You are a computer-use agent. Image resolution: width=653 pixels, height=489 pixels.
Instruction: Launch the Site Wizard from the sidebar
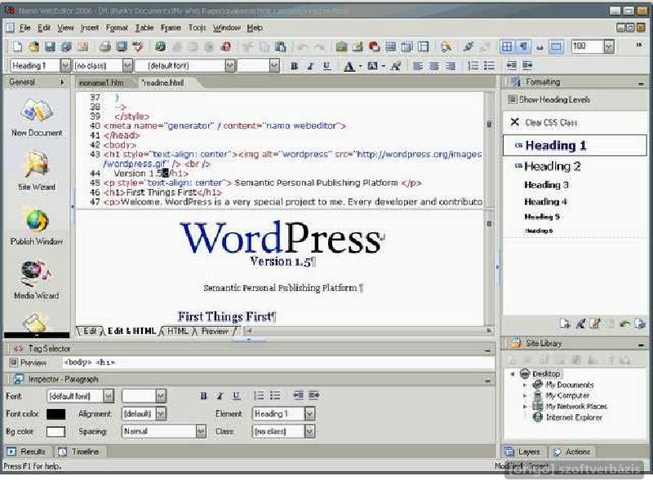coord(37,172)
